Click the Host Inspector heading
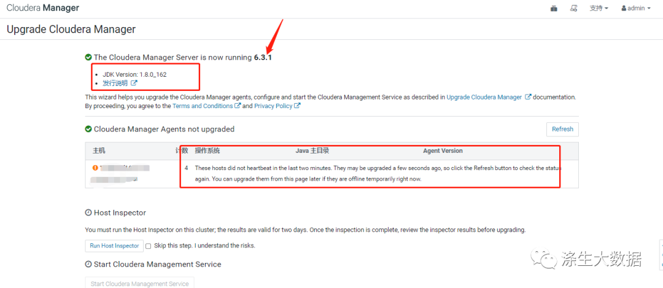The height and width of the screenshot is (288, 663). [x=120, y=212]
